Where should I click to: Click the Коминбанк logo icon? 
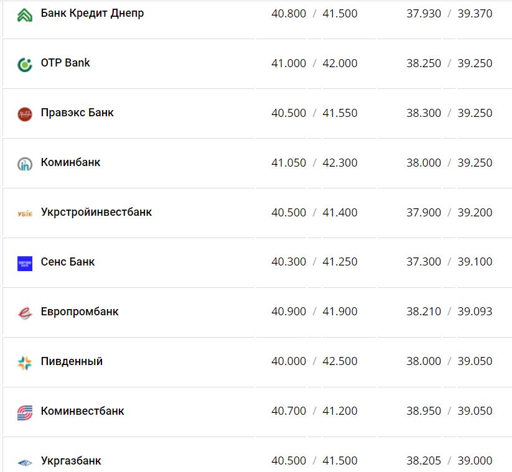(x=24, y=164)
